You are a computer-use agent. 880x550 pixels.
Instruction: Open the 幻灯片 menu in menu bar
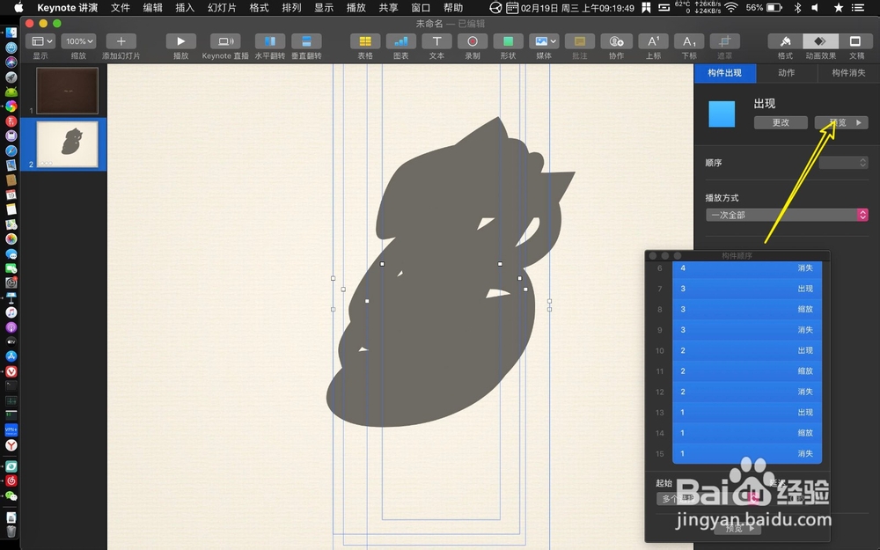tap(221, 8)
